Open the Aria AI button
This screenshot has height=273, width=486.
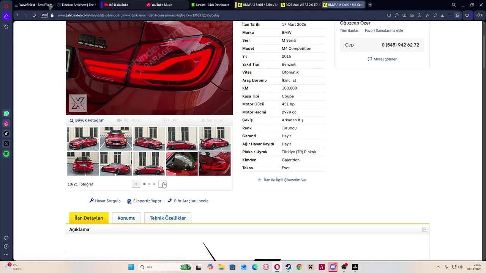click(x=480, y=15)
